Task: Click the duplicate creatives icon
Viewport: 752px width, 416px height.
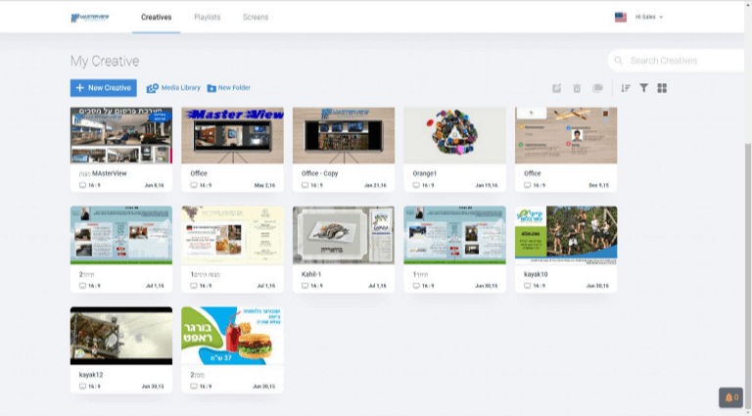Action: click(597, 88)
